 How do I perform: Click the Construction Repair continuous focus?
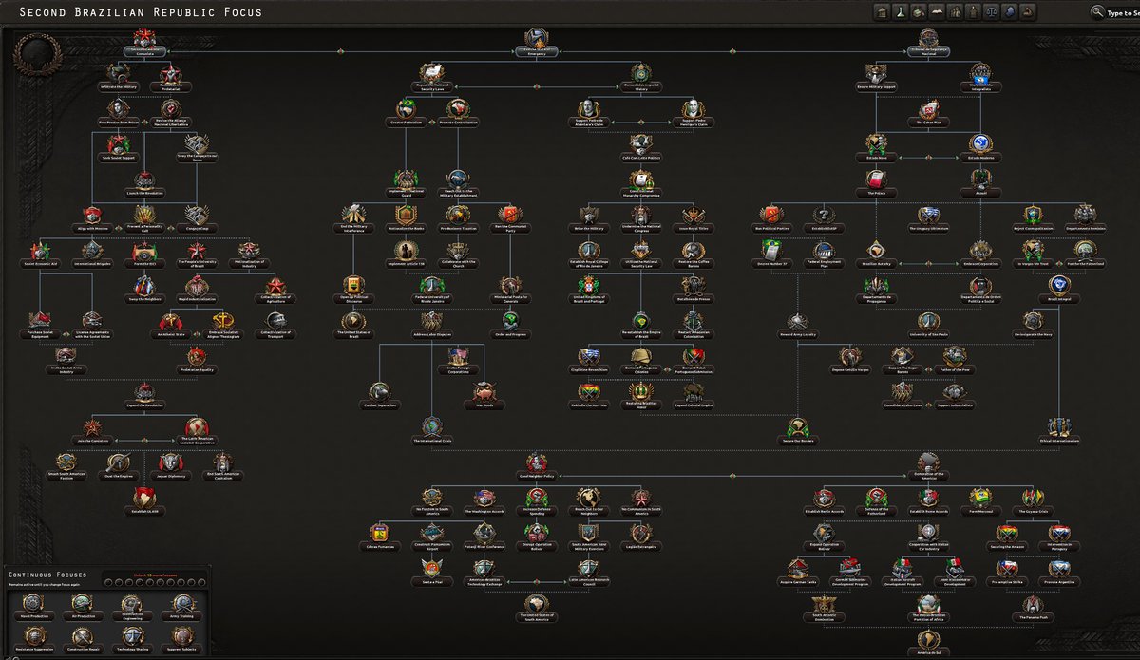pos(82,636)
